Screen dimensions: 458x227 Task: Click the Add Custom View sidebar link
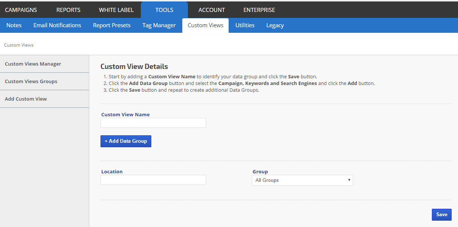tap(26, 99)
